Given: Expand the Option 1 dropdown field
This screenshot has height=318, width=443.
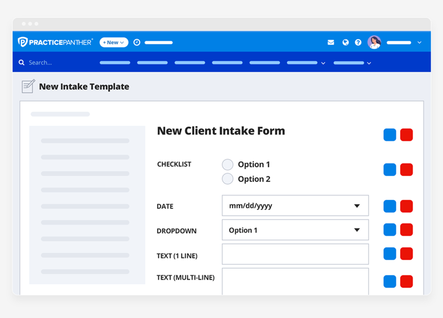Looking at the screenshot, I should pyautogui.click(x=295, y=230).
